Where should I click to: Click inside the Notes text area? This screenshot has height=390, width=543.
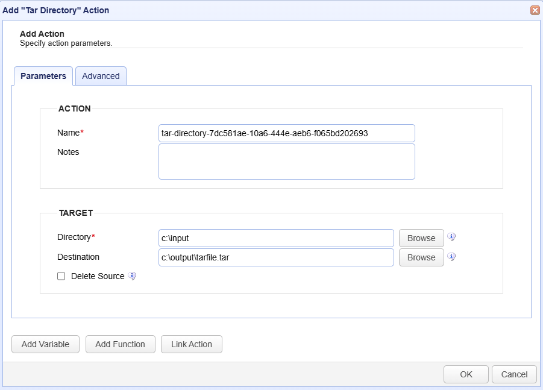pyautogui.click(x=287, y=162)
